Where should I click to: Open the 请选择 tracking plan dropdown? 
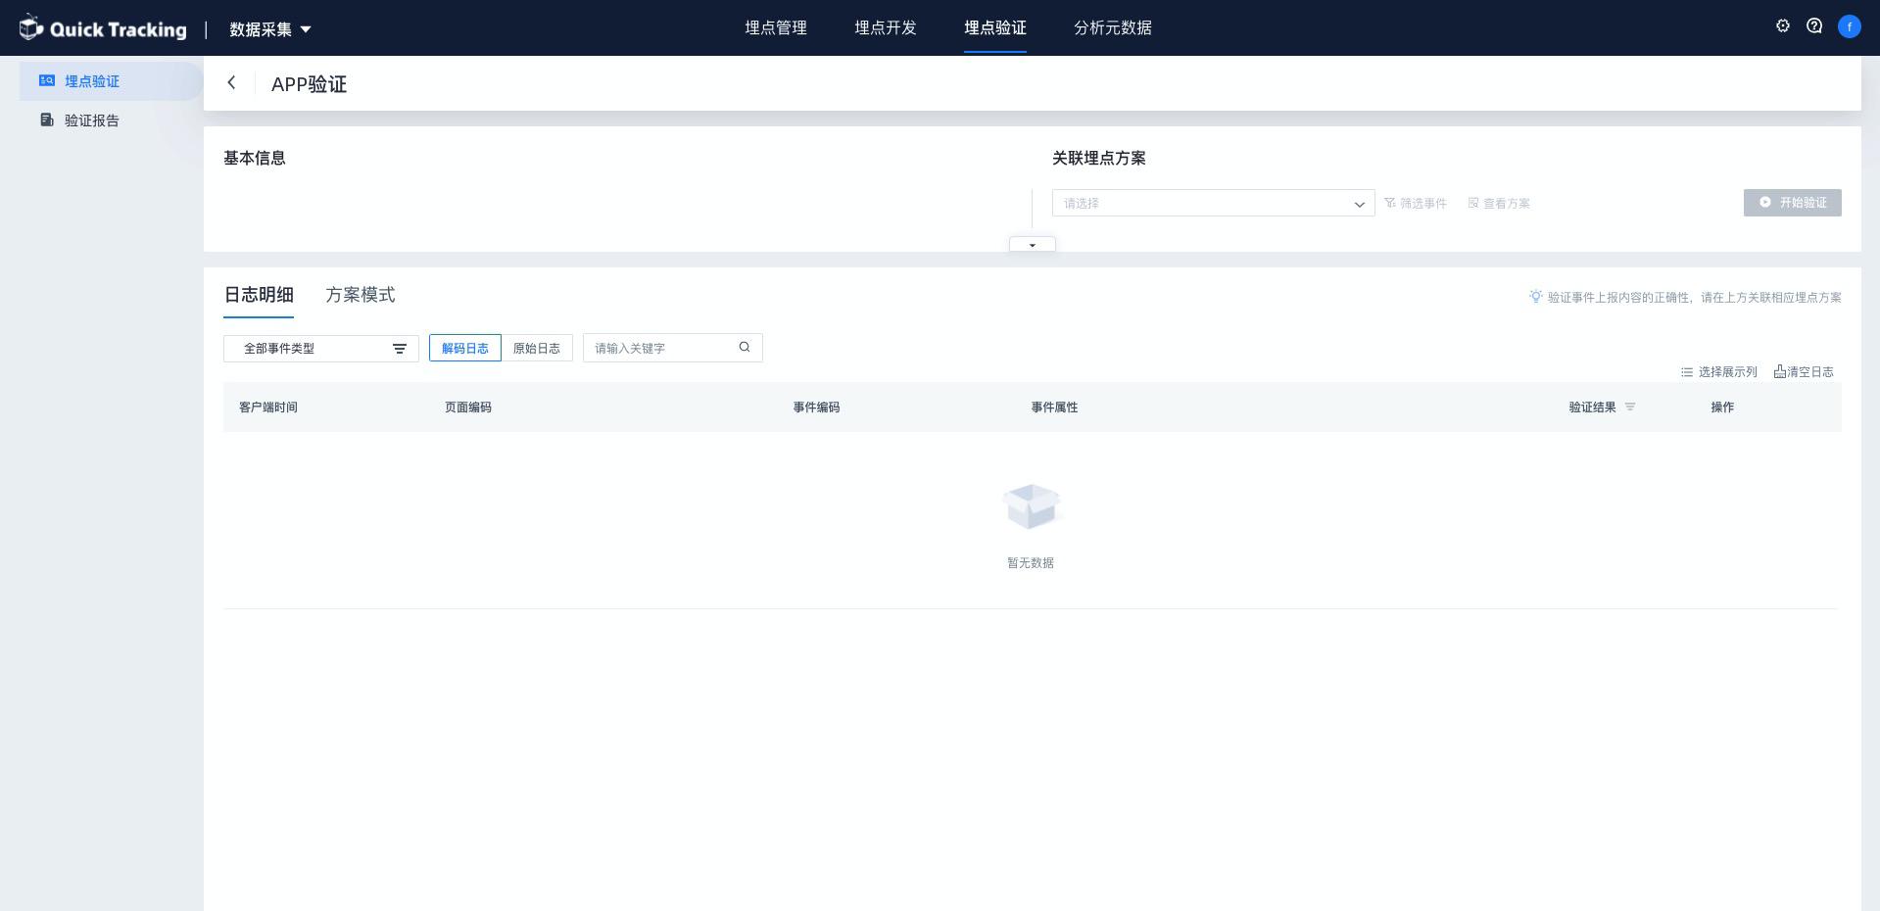(x=1213, y=203)
